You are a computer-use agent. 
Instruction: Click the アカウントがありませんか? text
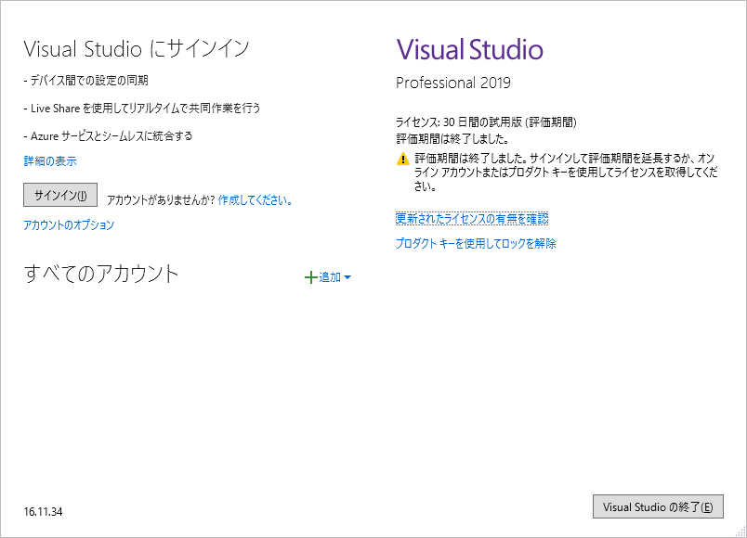[x=161, y=200]
